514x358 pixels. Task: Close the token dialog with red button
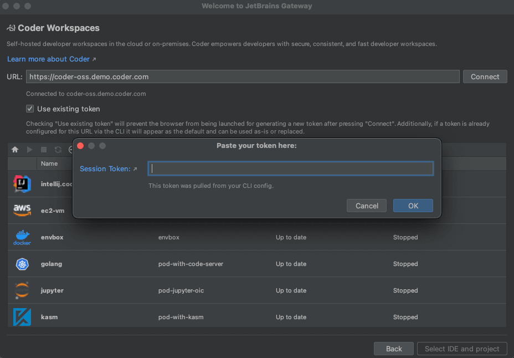(80, 146)
